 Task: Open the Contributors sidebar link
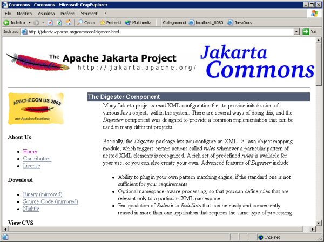coord(37,159)
